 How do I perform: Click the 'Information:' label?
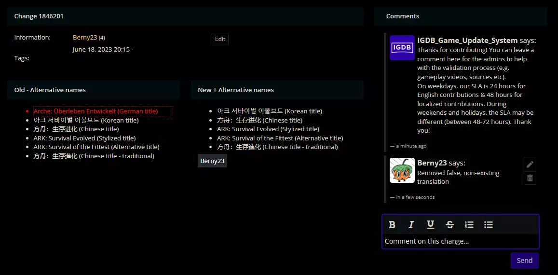pos(32,38)
